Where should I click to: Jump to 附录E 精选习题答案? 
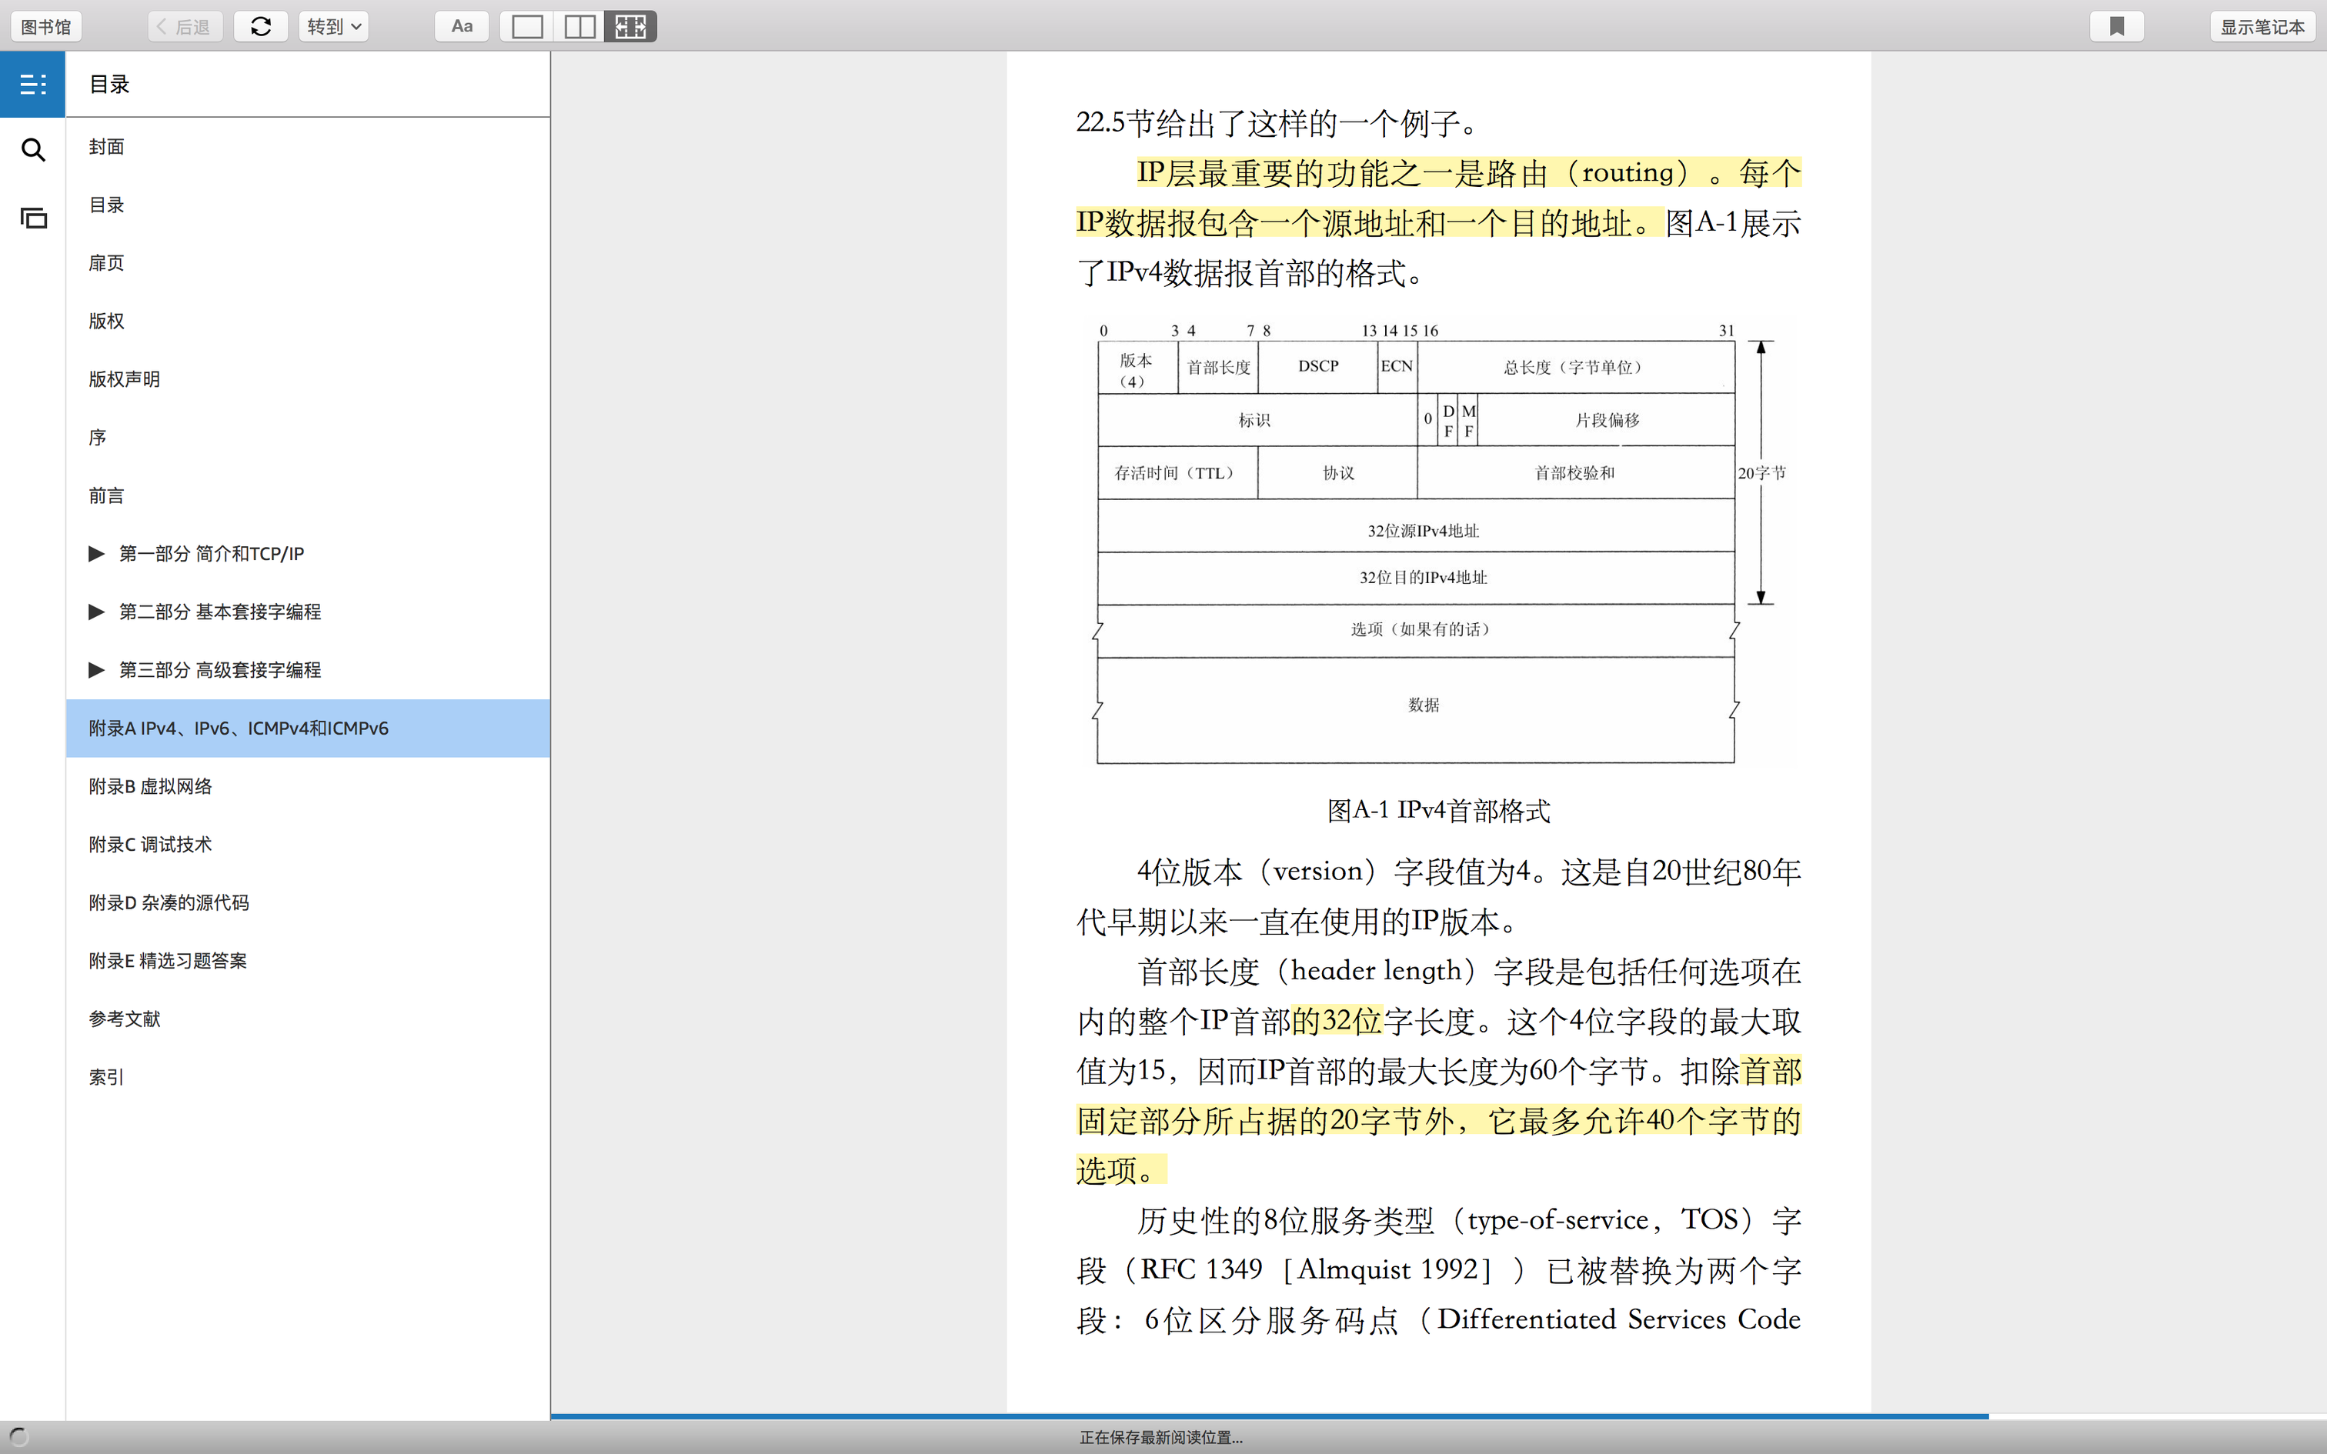167,960
